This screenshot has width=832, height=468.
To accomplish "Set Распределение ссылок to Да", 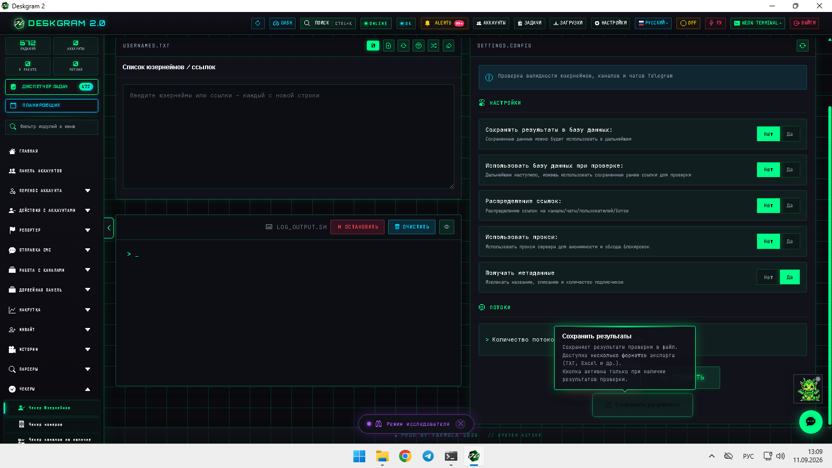I will 790,206.
